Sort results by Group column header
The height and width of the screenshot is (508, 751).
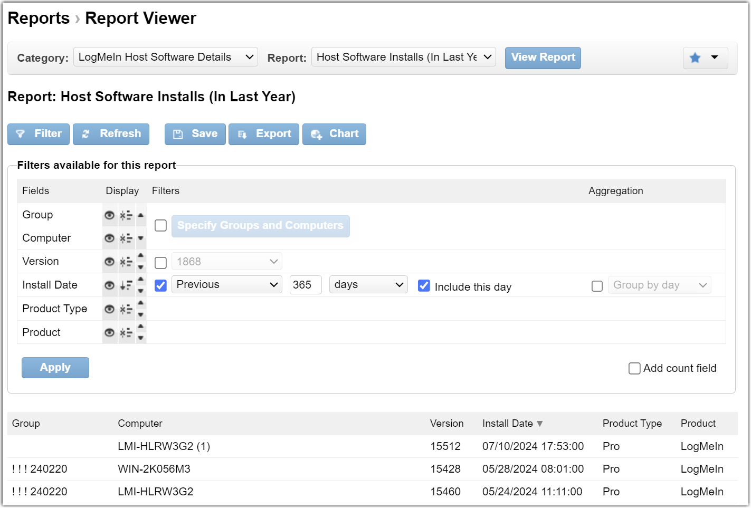(x=26, y=424)
